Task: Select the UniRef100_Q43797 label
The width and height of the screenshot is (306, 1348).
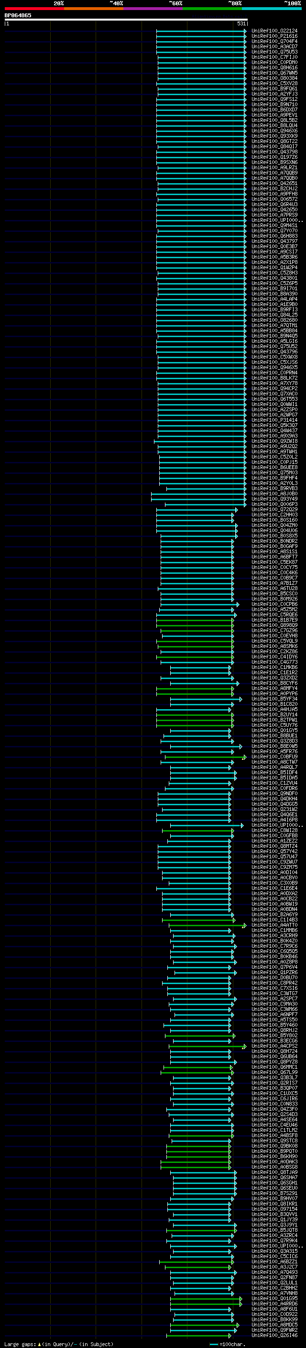Action: [274, 241]
